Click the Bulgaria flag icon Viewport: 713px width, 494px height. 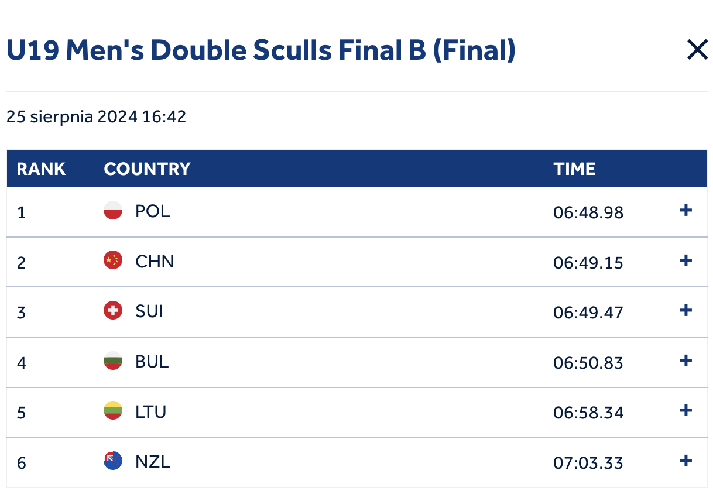[x=113, y=361]
